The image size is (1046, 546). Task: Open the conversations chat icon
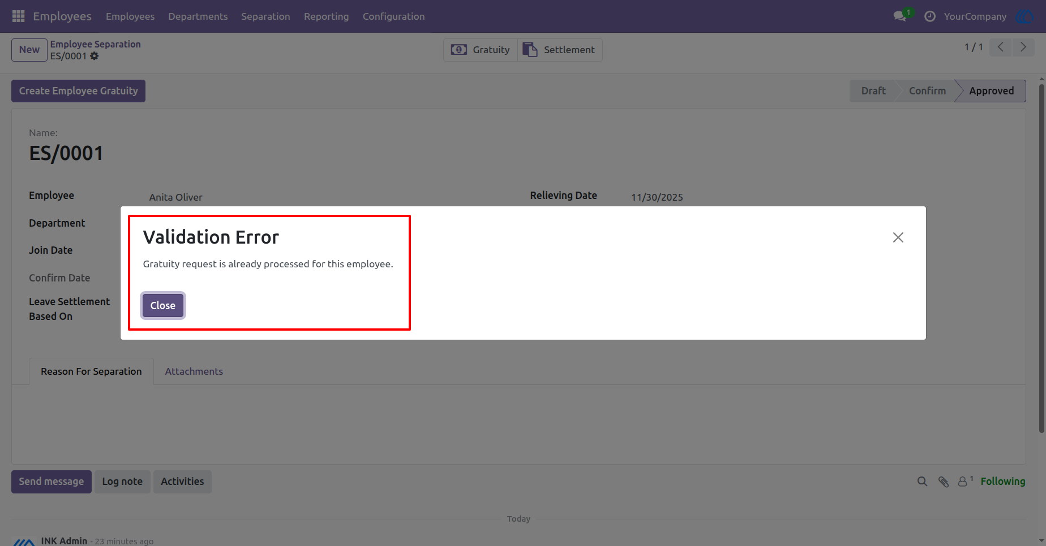click(900, 16)
